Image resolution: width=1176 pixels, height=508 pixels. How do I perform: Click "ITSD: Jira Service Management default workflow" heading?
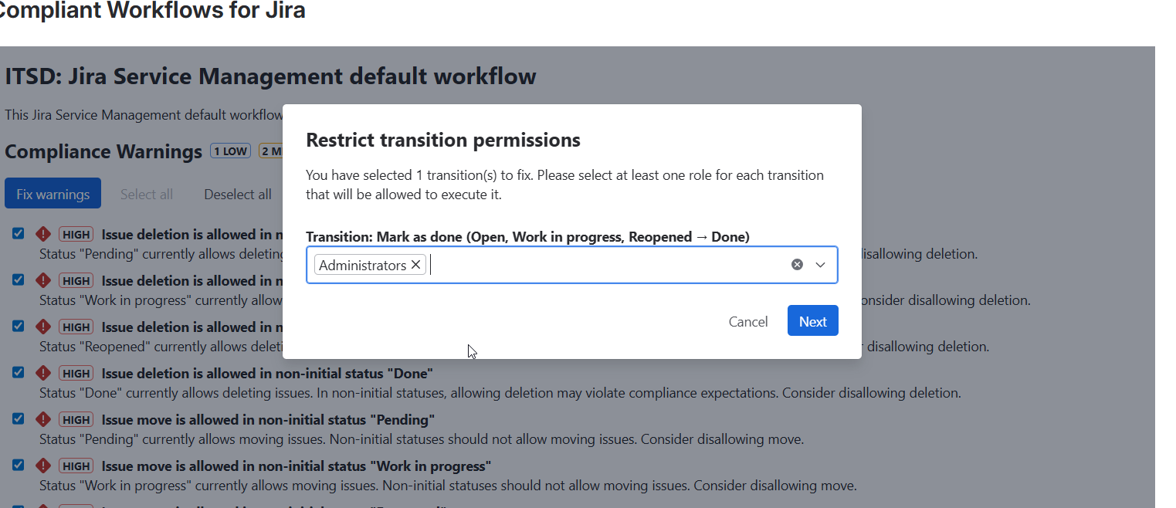270,76
